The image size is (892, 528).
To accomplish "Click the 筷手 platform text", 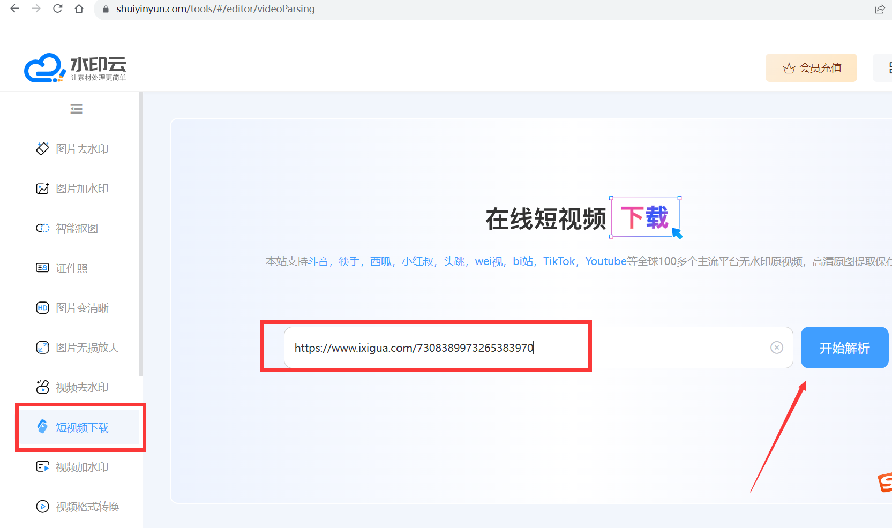I will click(x=349, y=261).
